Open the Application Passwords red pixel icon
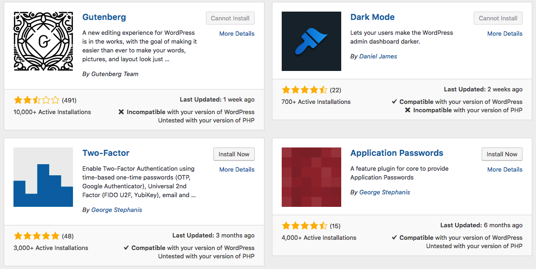536x269 pixels. pyautogui.click(x=311, y=177)
